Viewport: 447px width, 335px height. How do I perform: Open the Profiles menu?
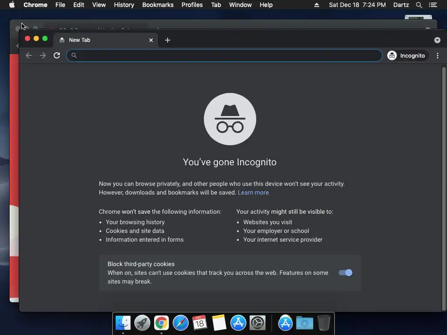[x=192, y=5]
